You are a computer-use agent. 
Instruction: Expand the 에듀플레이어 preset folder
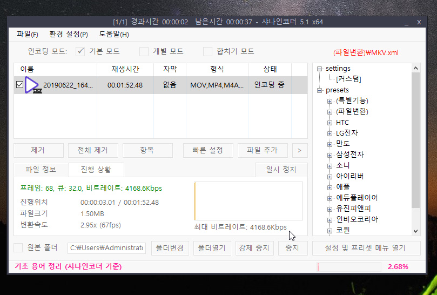coord(330,198)
